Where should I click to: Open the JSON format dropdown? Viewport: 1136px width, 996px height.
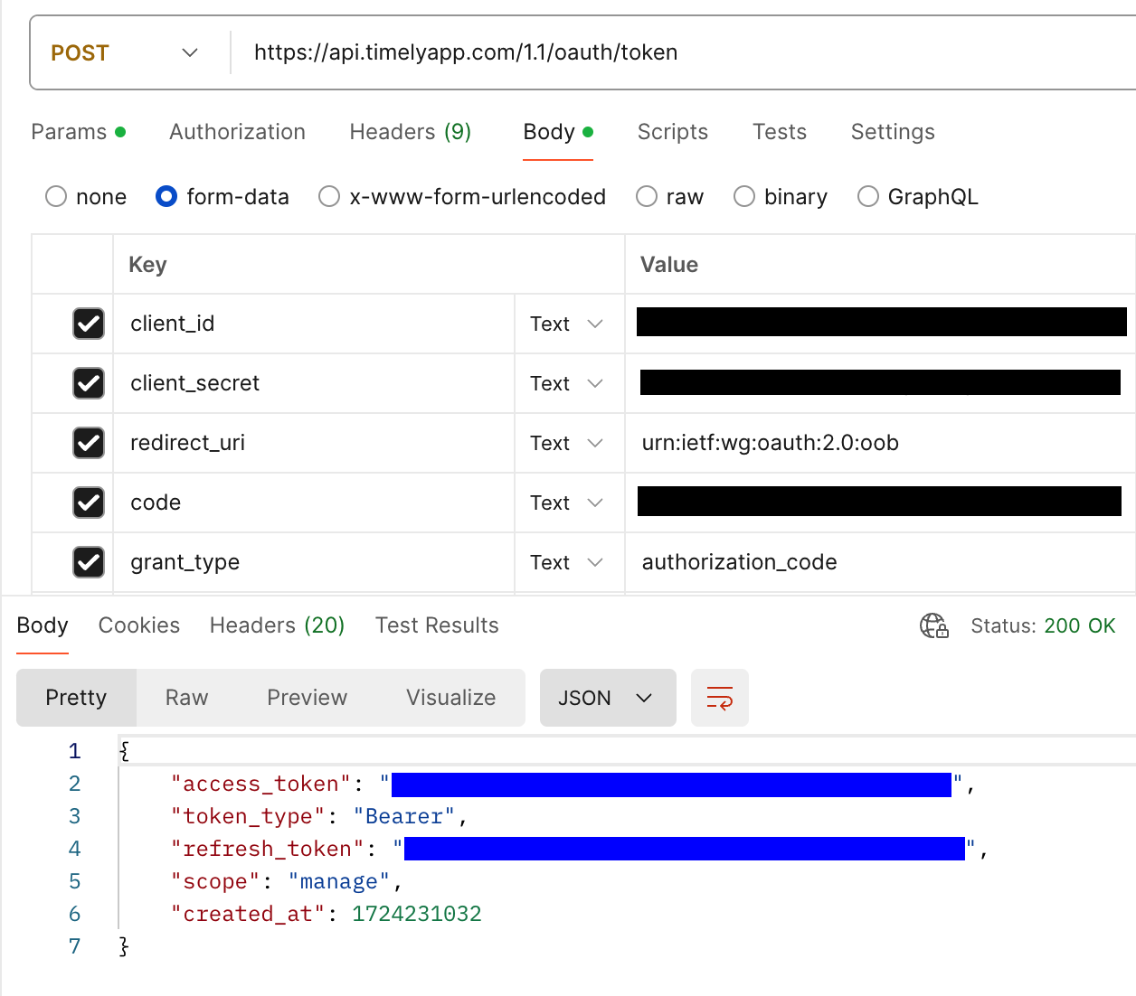[x=607, y=698]
